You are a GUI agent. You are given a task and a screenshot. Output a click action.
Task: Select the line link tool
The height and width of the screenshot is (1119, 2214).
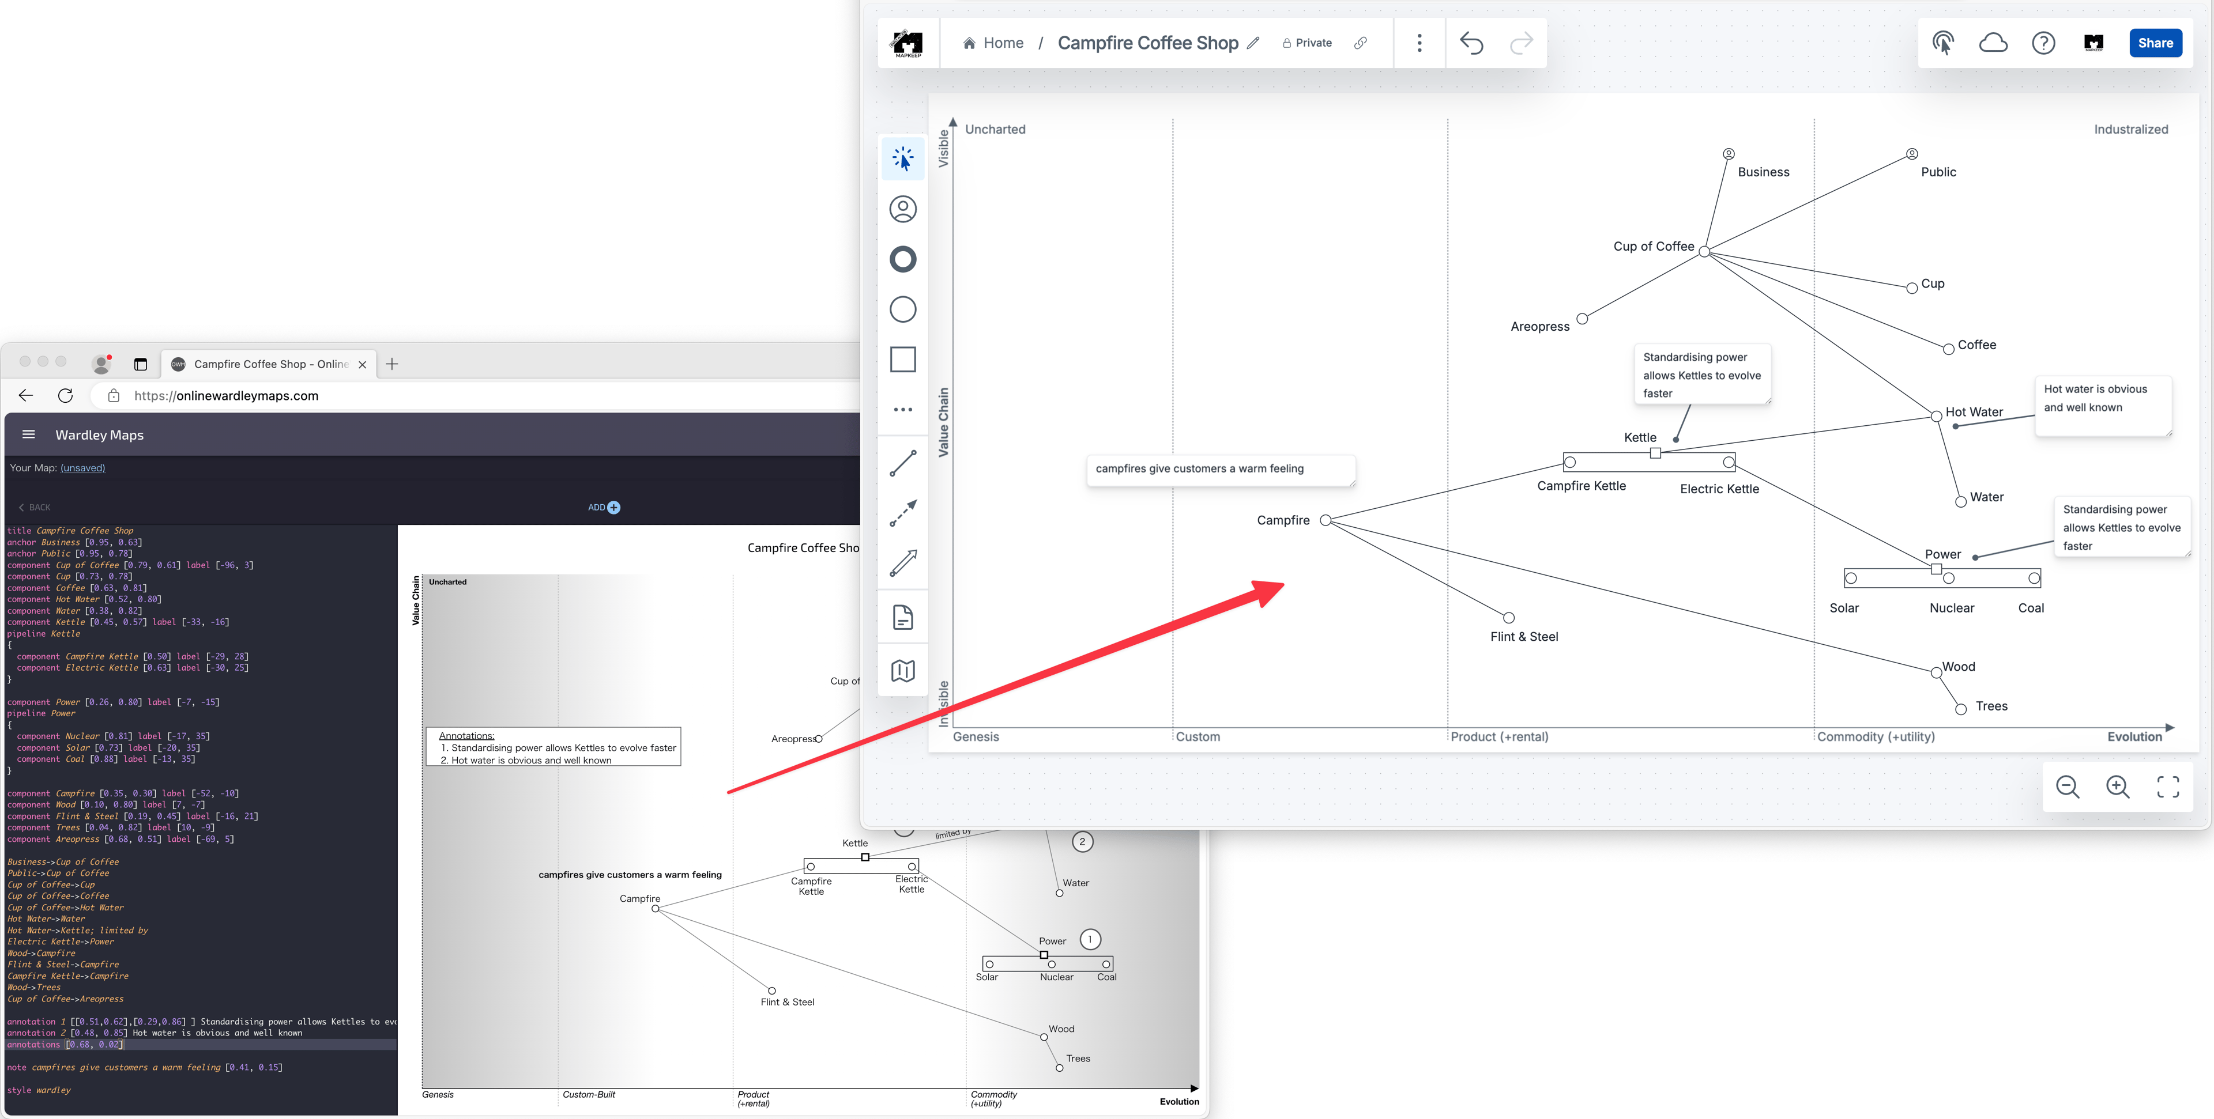pyautogui.click(x=902, y=464)
